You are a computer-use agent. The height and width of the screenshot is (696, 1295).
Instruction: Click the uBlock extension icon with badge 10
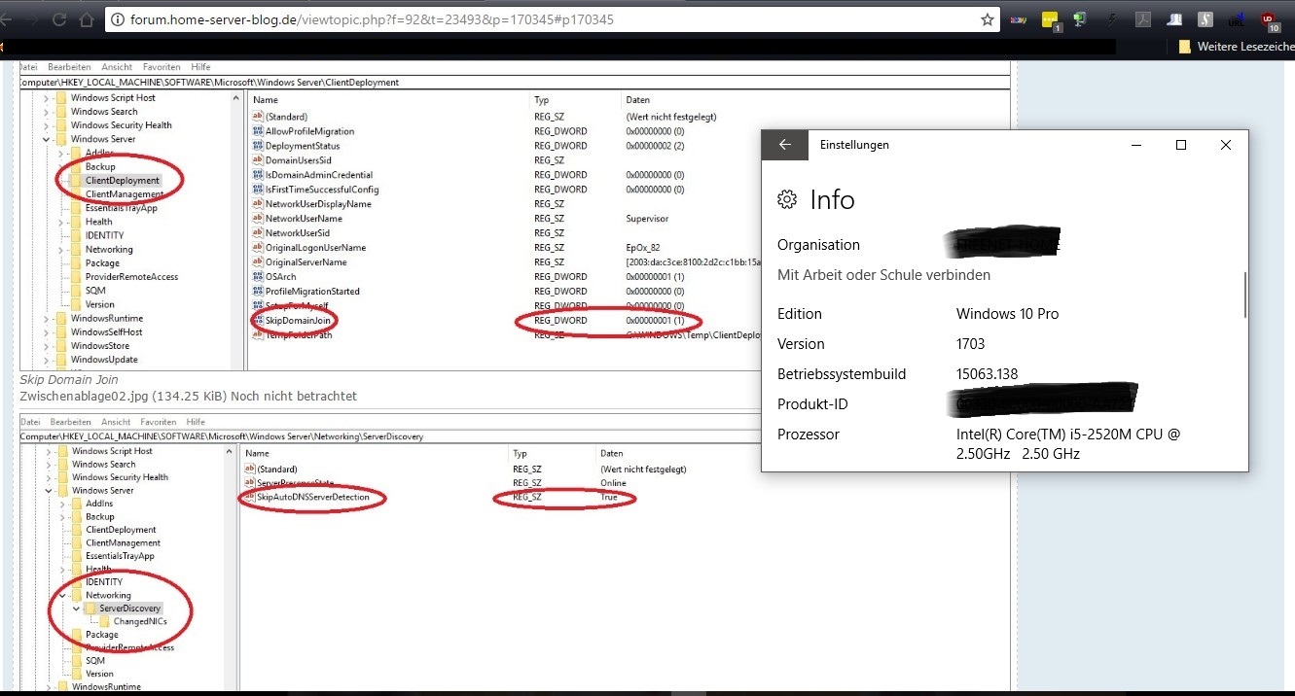(x=1266, y=19)
